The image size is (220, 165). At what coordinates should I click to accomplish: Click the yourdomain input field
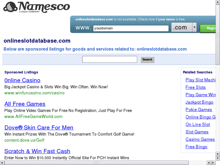point(131,28)
